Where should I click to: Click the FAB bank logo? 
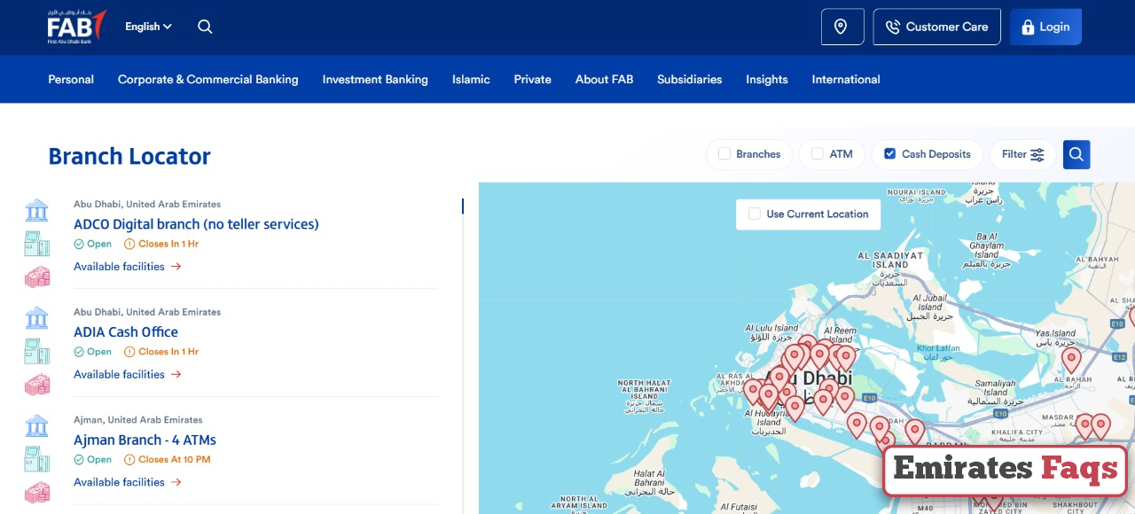[x=76, y=27]
